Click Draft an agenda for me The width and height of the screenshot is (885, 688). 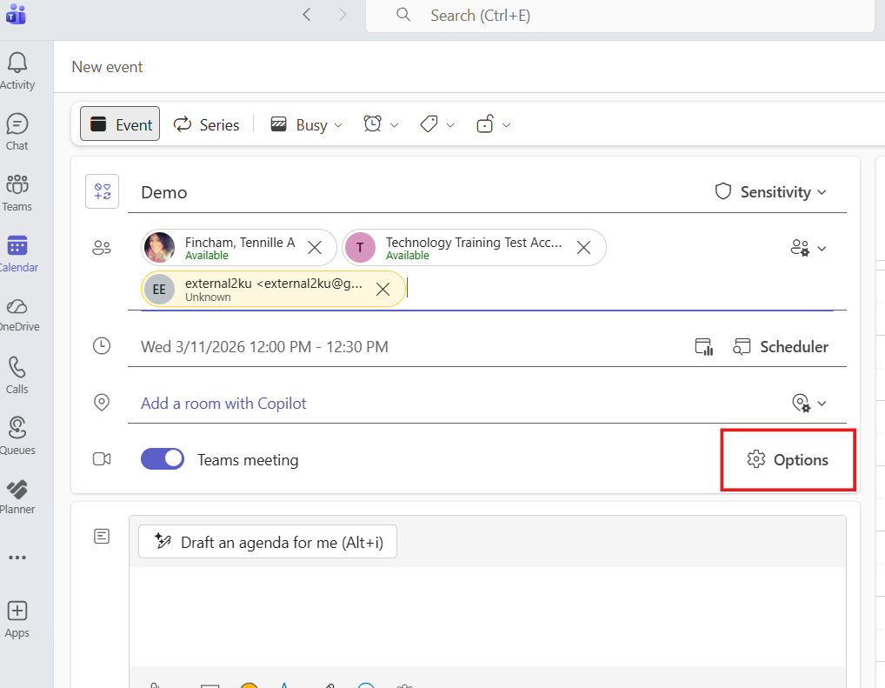tap(267, 542)
